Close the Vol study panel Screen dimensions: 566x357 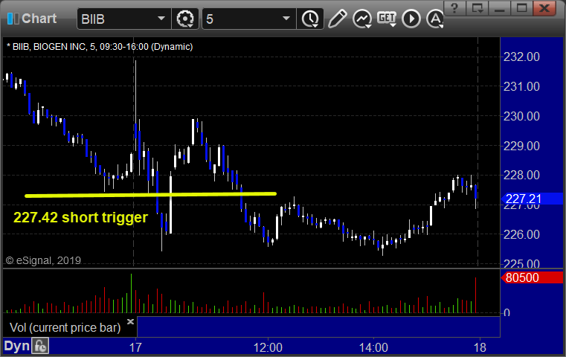pos(131,321)
